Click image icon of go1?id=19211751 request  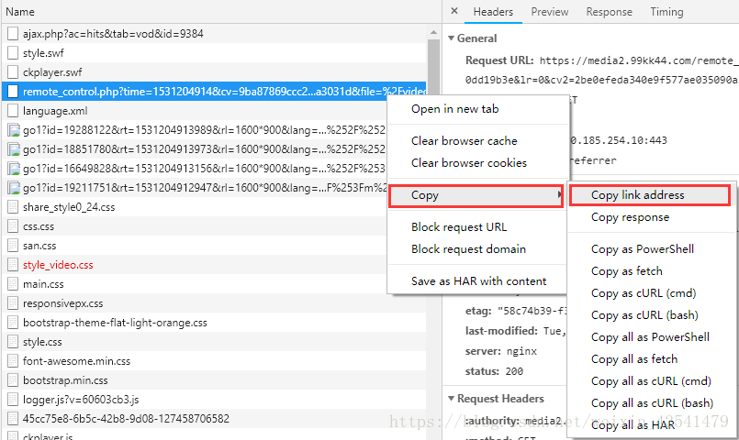[14, 188]
